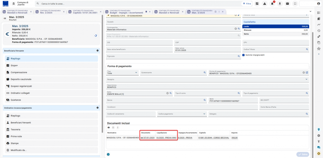Bookmark the active Man. 3/2025 tab
323x158 pixels.
215,12
